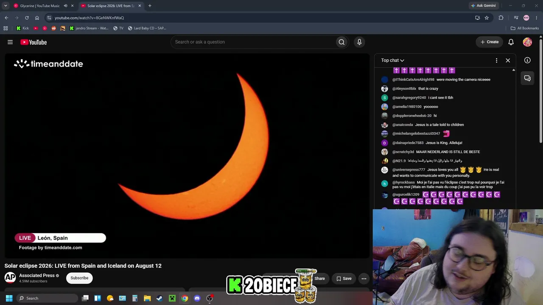
Task: Focus the YouTube search box
Action: (x=253, y=42)
